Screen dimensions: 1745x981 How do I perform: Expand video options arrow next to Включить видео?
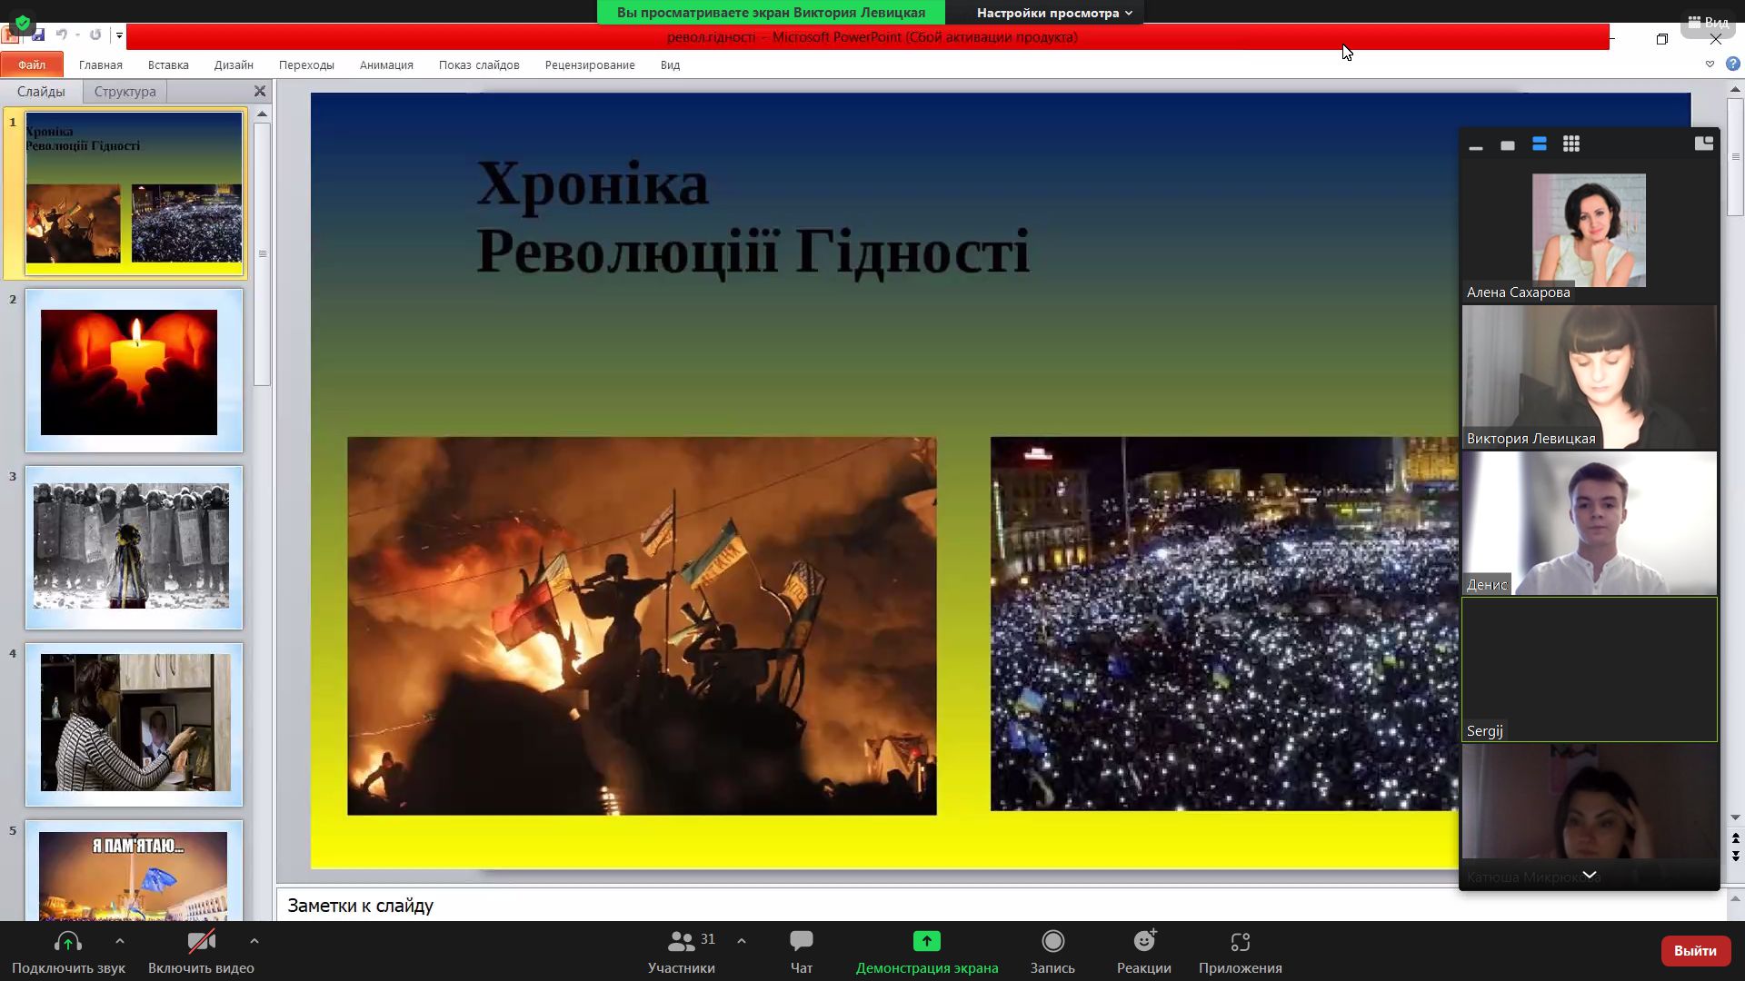tap(254, 941)
